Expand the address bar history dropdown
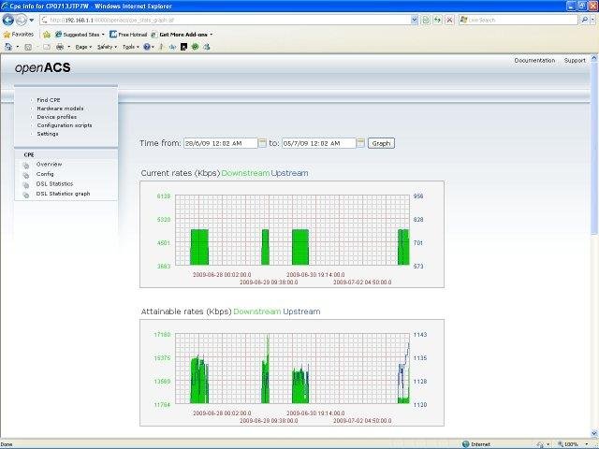Image resolution: width=599 pixels, height=449 pixels. click(x=415, y=20)
